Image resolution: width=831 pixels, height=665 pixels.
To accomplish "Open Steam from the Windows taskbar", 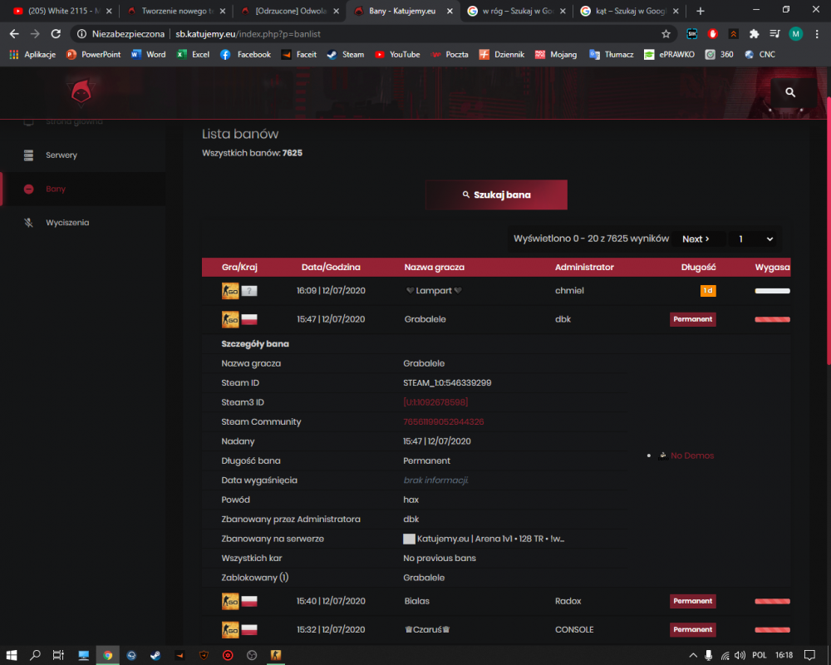I will [x=155, y=656].
